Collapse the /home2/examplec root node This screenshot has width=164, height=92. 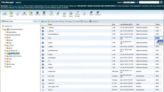click(x=3, y=29)
